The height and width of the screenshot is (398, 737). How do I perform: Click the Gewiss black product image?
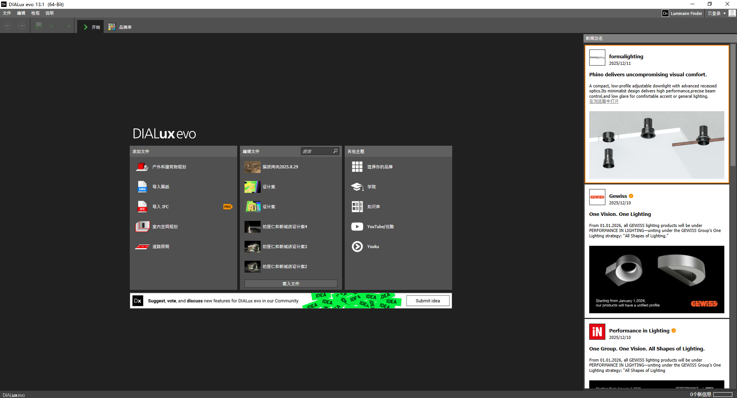(x=656, y=280)
